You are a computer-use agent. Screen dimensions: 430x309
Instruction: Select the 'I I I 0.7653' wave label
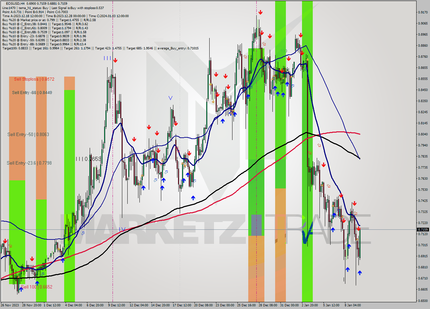click(x=88, y=159)
